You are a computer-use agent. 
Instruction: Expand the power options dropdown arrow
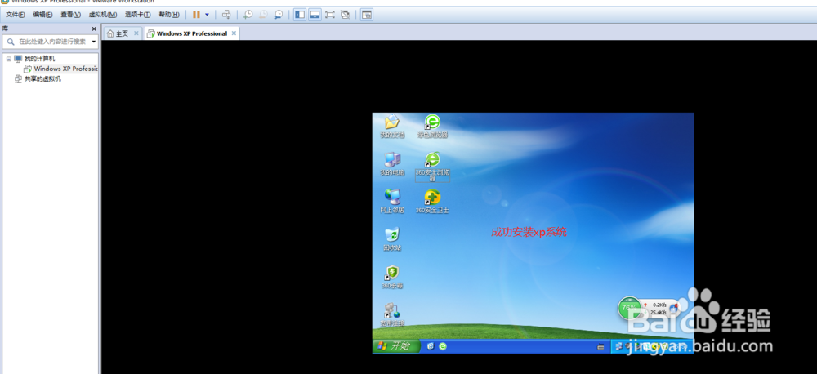click(208, 15)
